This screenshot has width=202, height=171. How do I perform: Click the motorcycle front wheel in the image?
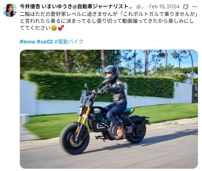tap(74, 139)
